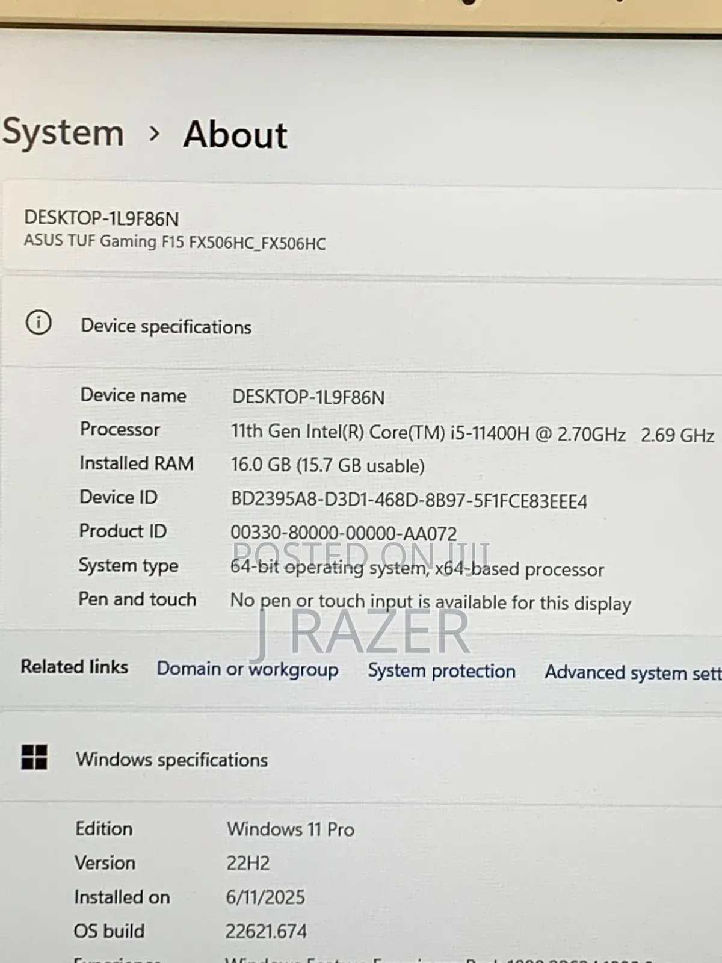Viewport: 722px width, 963px height.
Task: Click the Device name label
Action: (x=133, y=395)
